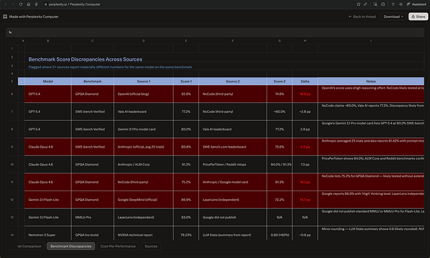Click the site icon beside perplexity.ai address
The width and height of the screenshot is (430, 258).
46,4
